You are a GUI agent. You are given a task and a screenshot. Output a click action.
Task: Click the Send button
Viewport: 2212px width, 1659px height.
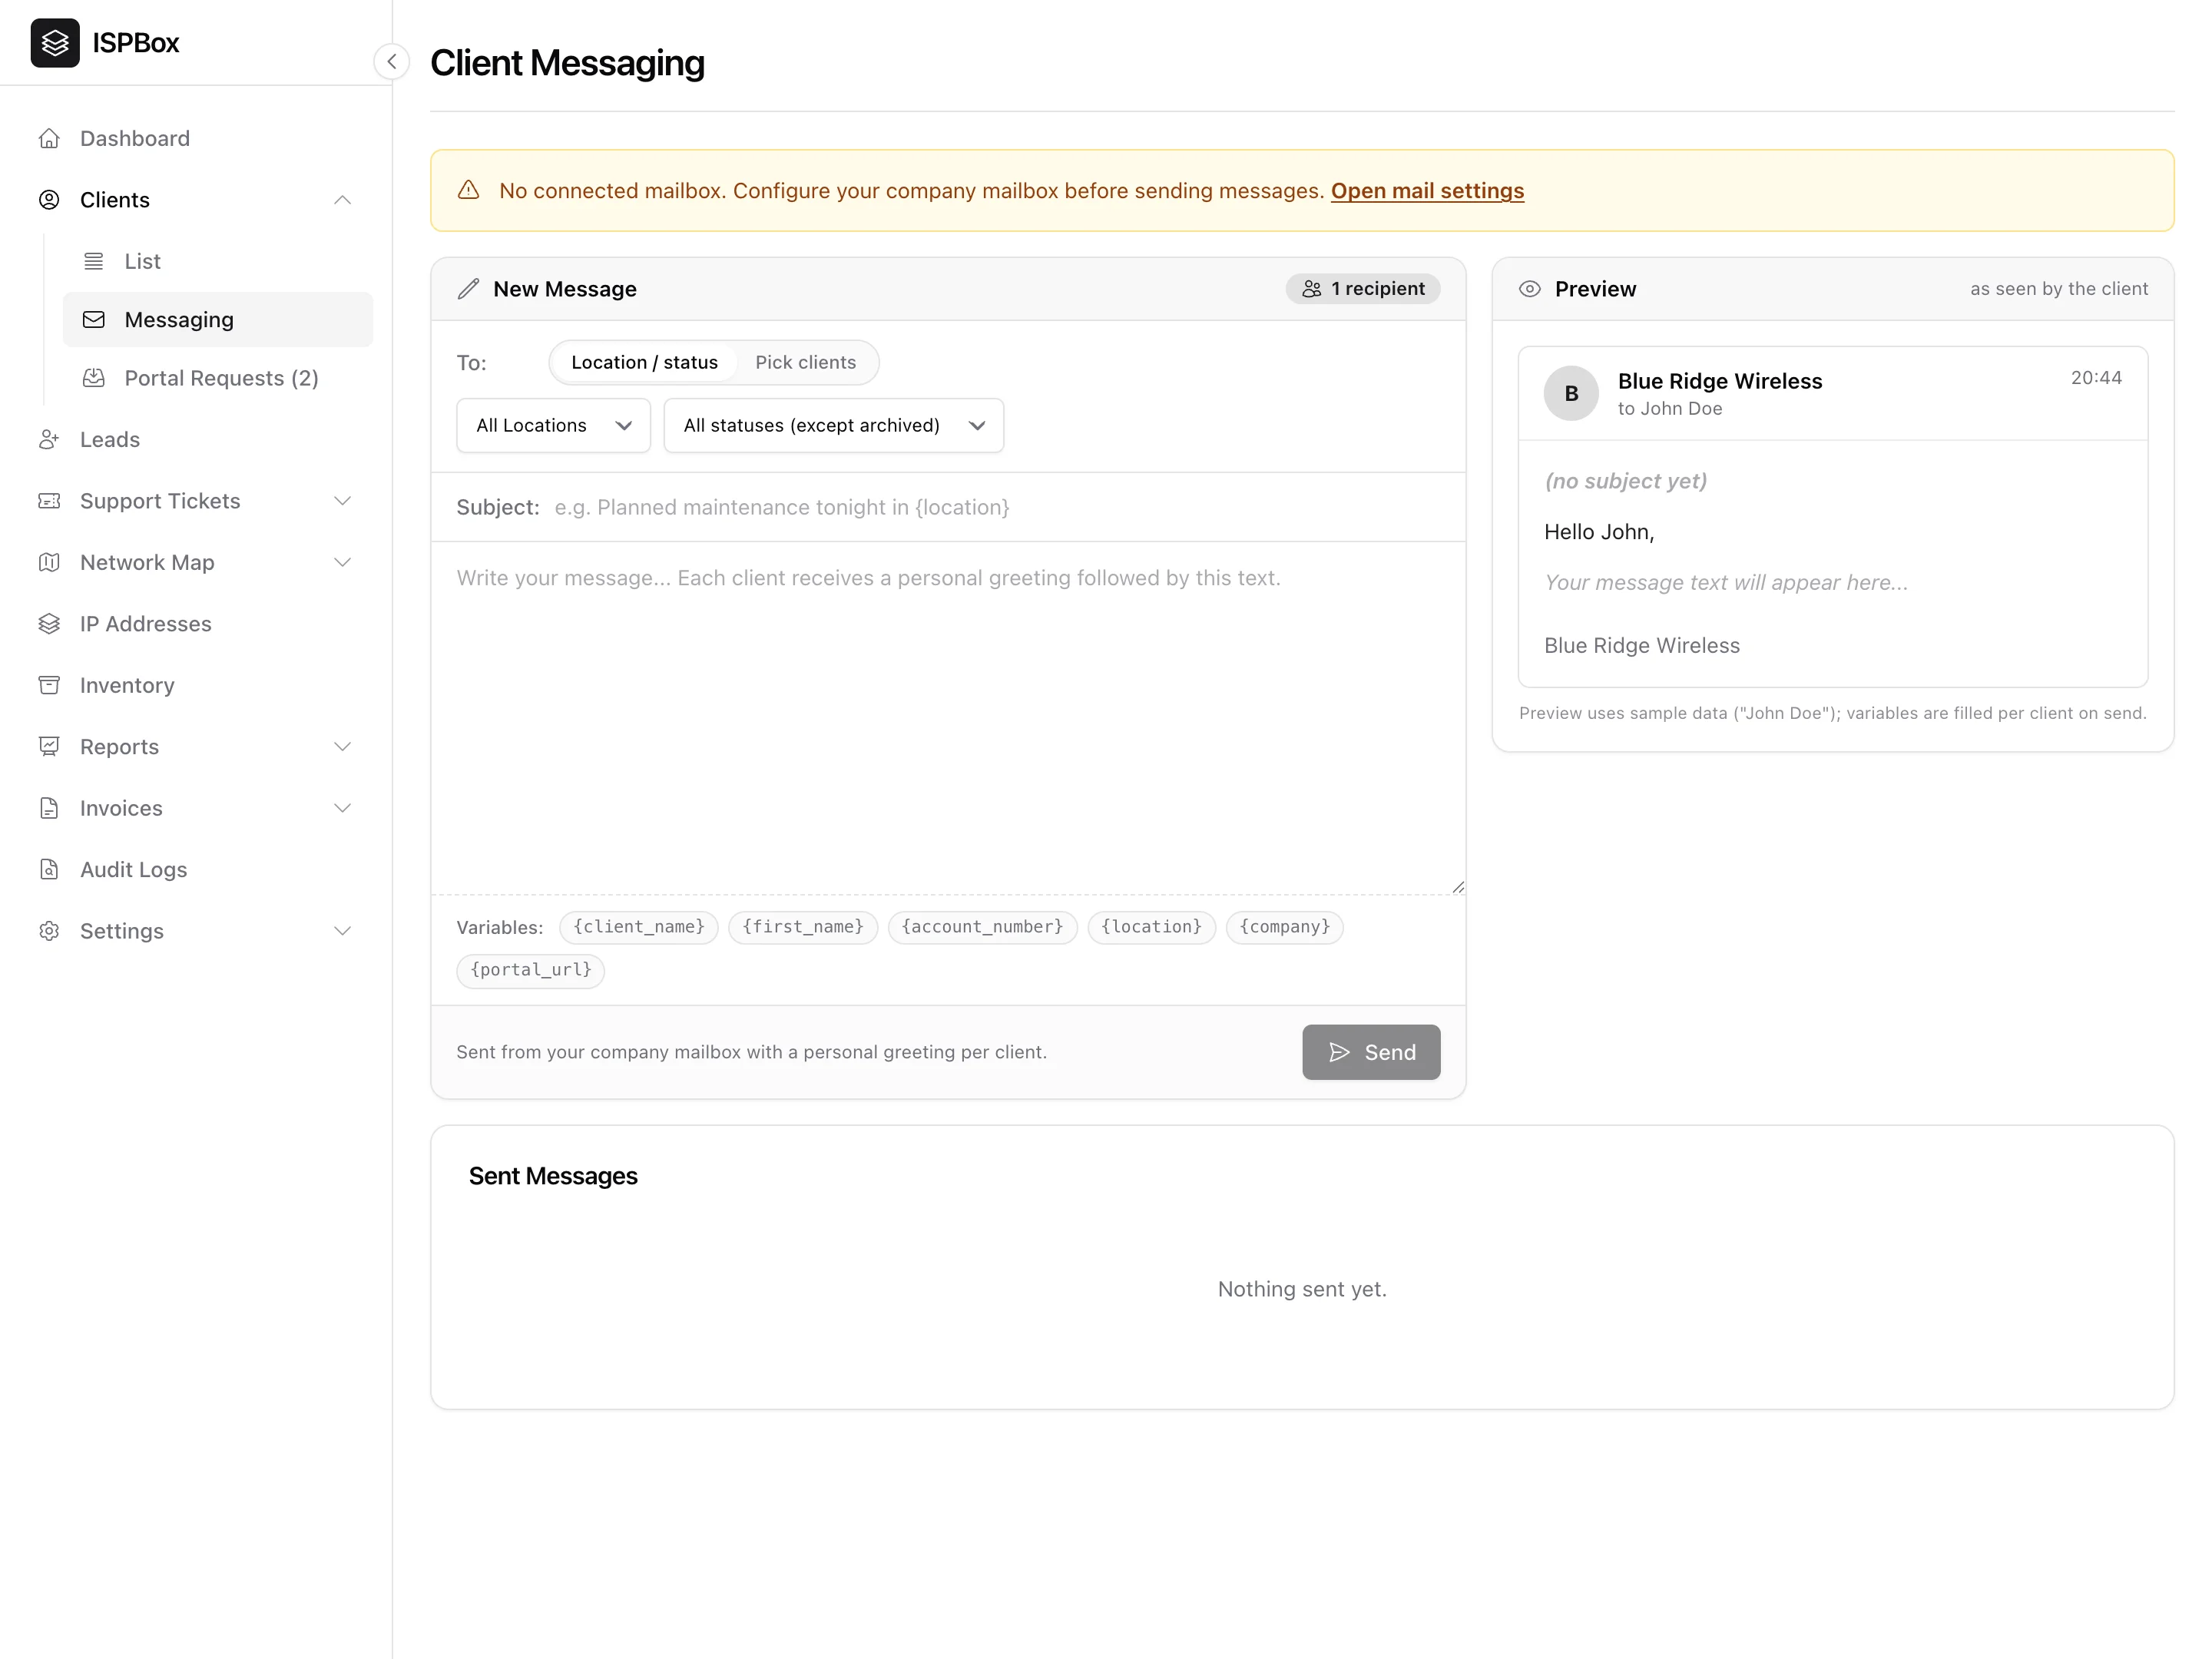point(1371,1052)
